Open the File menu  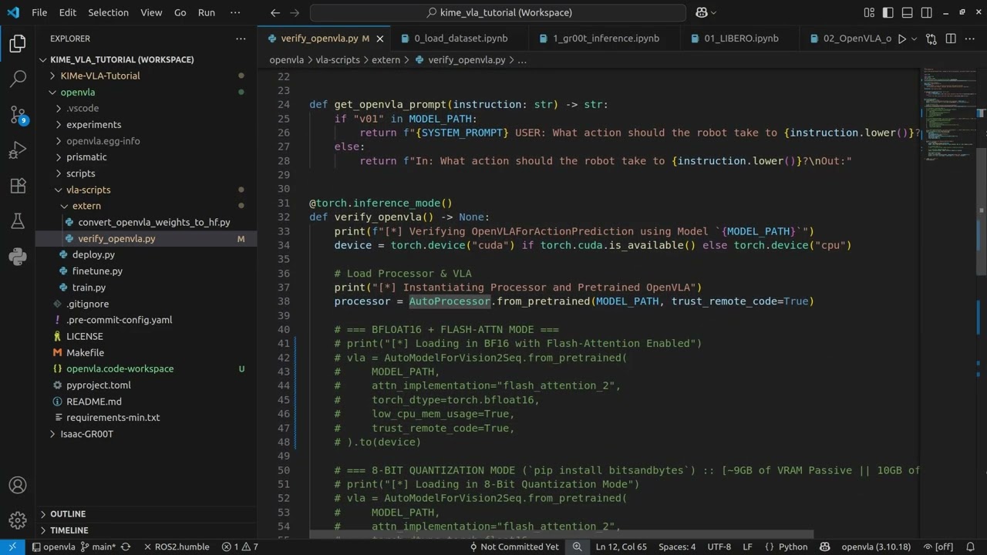(39, 12)
